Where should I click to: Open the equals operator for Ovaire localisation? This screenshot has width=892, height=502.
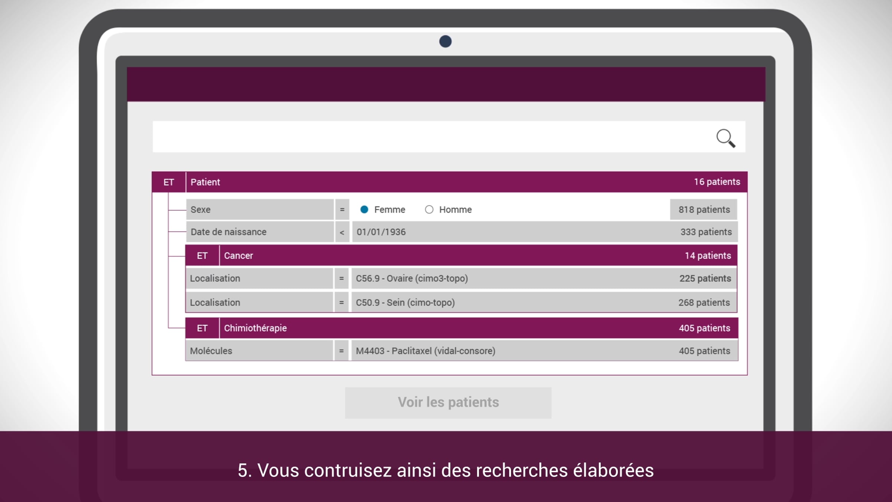click(x=341, y=279)
